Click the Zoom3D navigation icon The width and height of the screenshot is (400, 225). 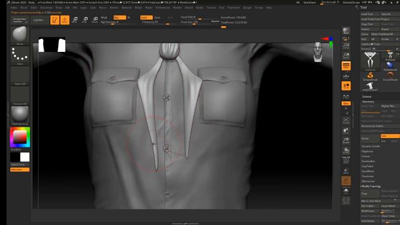pyautogui.click(x=346, y=141)
